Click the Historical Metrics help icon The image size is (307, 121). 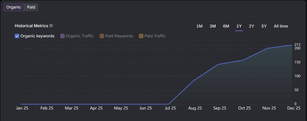coord(51,26)
